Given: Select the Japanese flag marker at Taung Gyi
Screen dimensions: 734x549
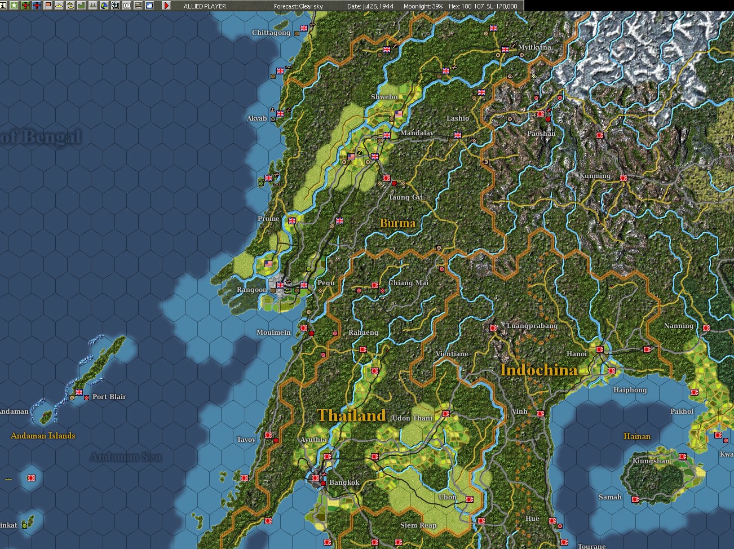Looking at the screenshot, I should [387, 178].
